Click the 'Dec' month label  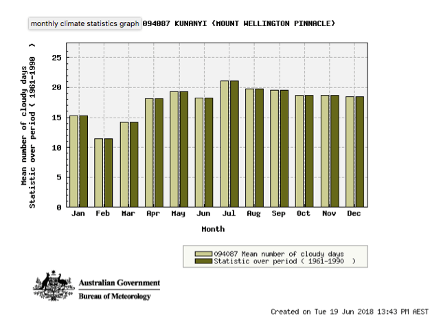click(x=354, y=213)
